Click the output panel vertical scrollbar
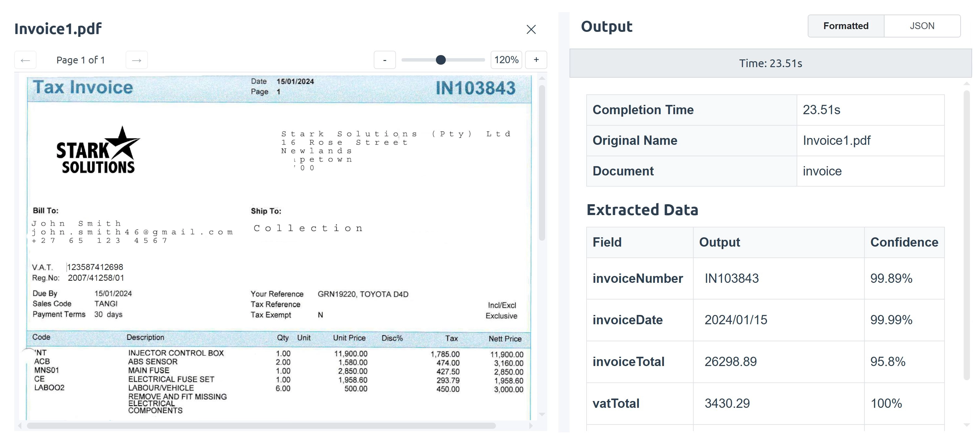 pos(966,235)
